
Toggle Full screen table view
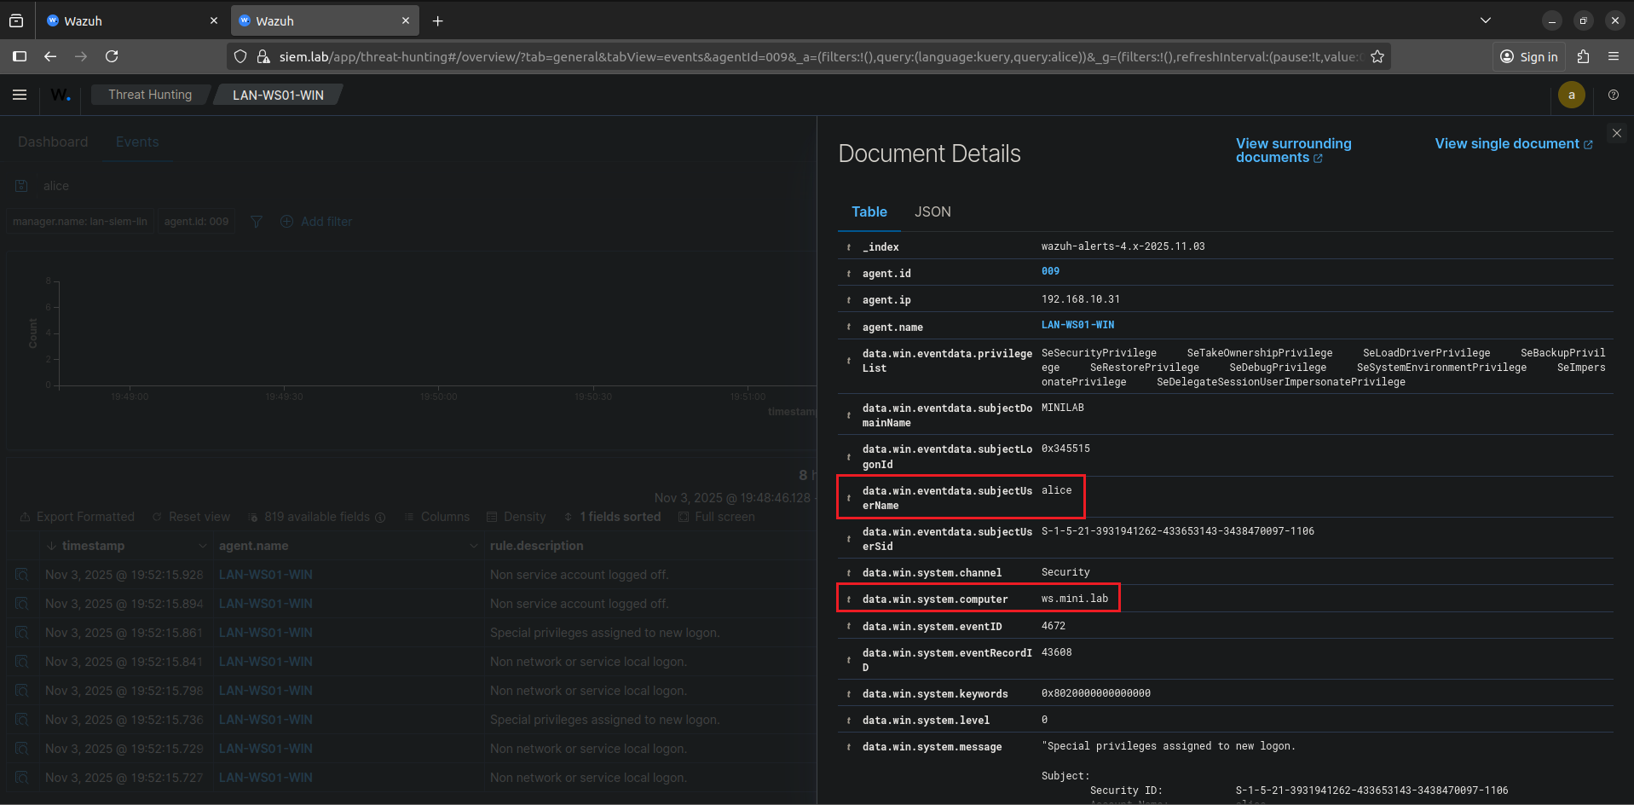click(x=716, y=517)
